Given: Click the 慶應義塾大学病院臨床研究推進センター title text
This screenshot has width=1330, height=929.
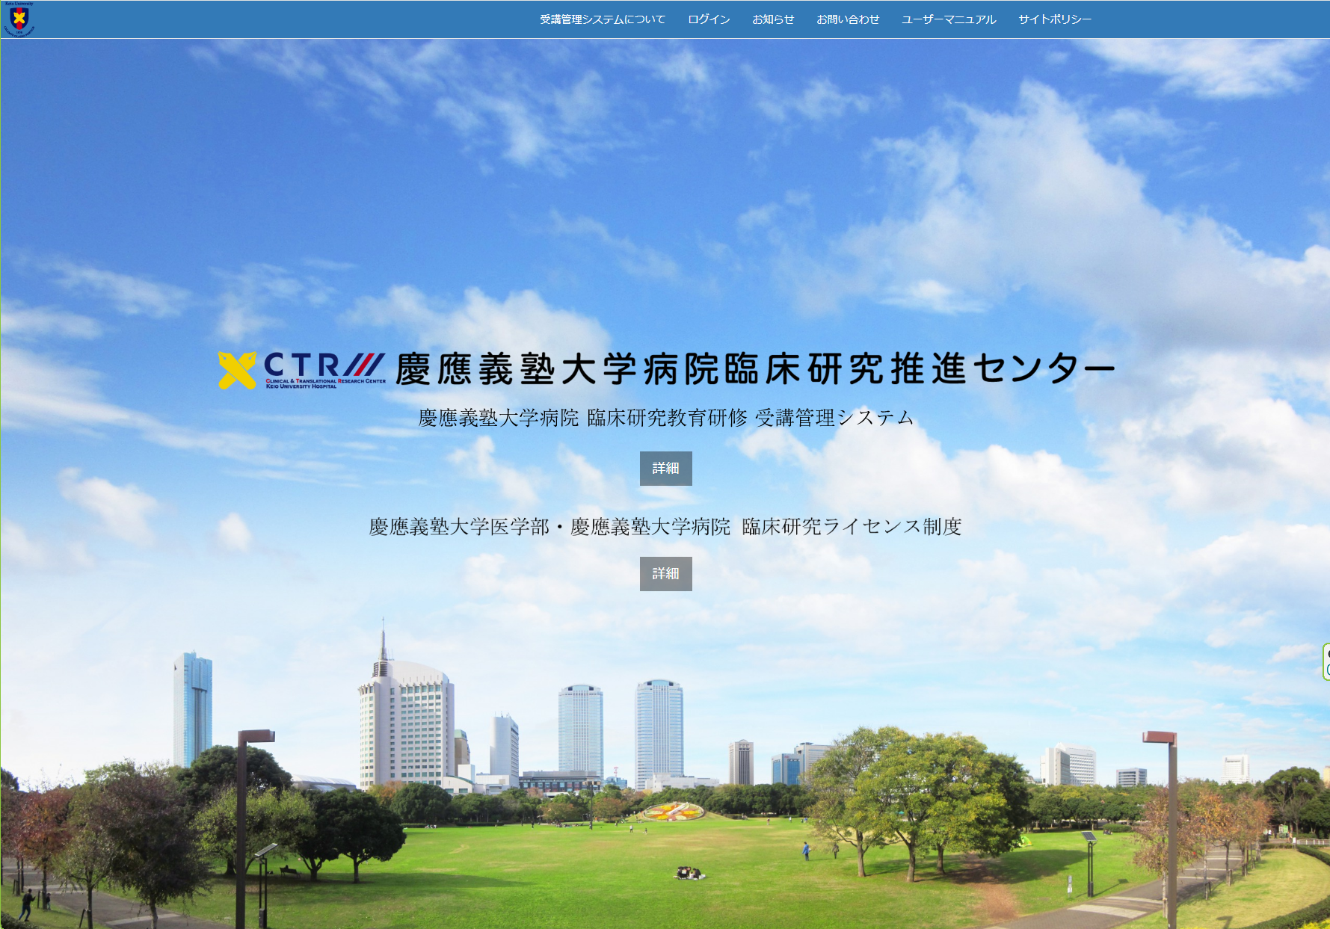Looking at the screenshot, I should (754, 369).
